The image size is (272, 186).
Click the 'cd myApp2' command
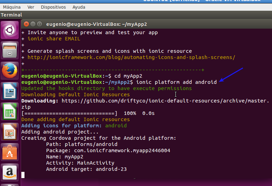(128, 76)
